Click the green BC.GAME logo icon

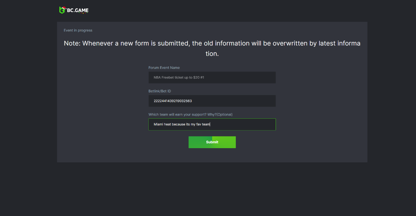(x=62, y=10)
